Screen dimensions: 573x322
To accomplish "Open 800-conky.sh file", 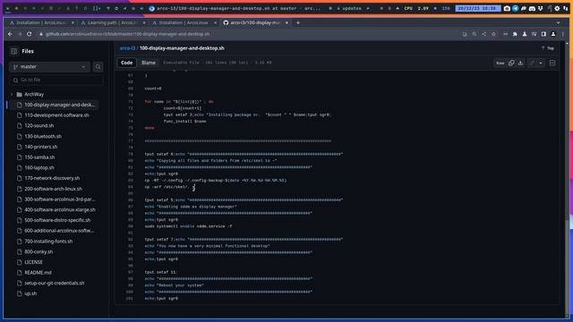I will [x=38, y=252].
